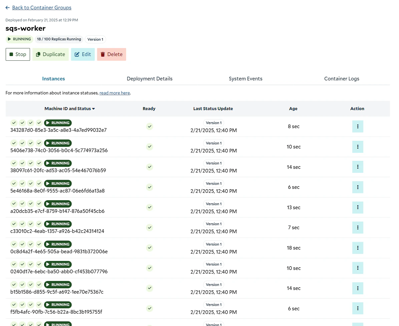Select machine ID c33010c2-4eab-1357-a926-b42c24314124

[x=57, y=231]
